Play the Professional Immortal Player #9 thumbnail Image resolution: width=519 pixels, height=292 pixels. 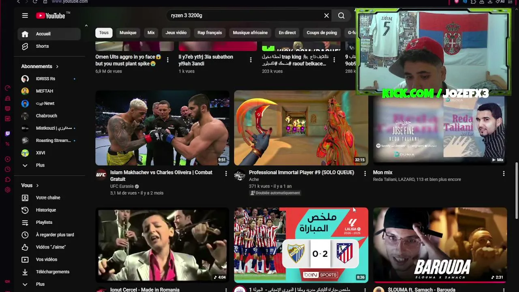pyautogui.click(x=301, y=128)
